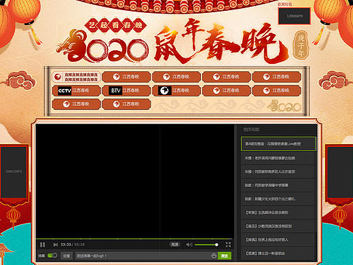Click the green send button
Viewport: 353px width, 265px height.
pos(225,256)
